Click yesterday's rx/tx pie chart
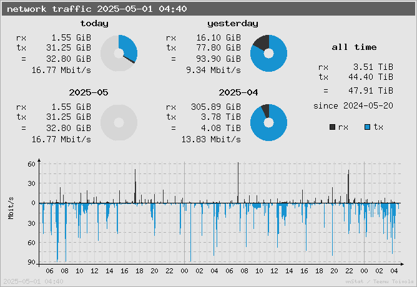Image resolution: width=417 pixels, height=287 pixels. click(268, 53)
